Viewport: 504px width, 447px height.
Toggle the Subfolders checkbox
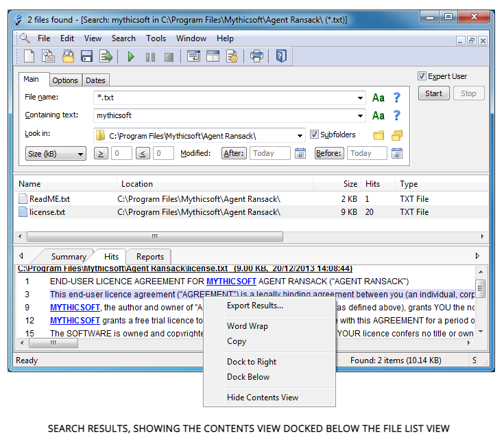(x=314, y=134)
